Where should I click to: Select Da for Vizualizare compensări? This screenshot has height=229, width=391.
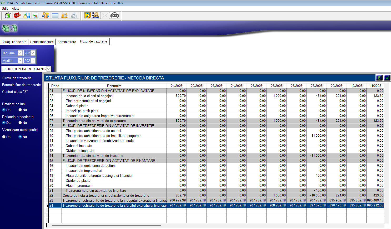pos(4,137)
